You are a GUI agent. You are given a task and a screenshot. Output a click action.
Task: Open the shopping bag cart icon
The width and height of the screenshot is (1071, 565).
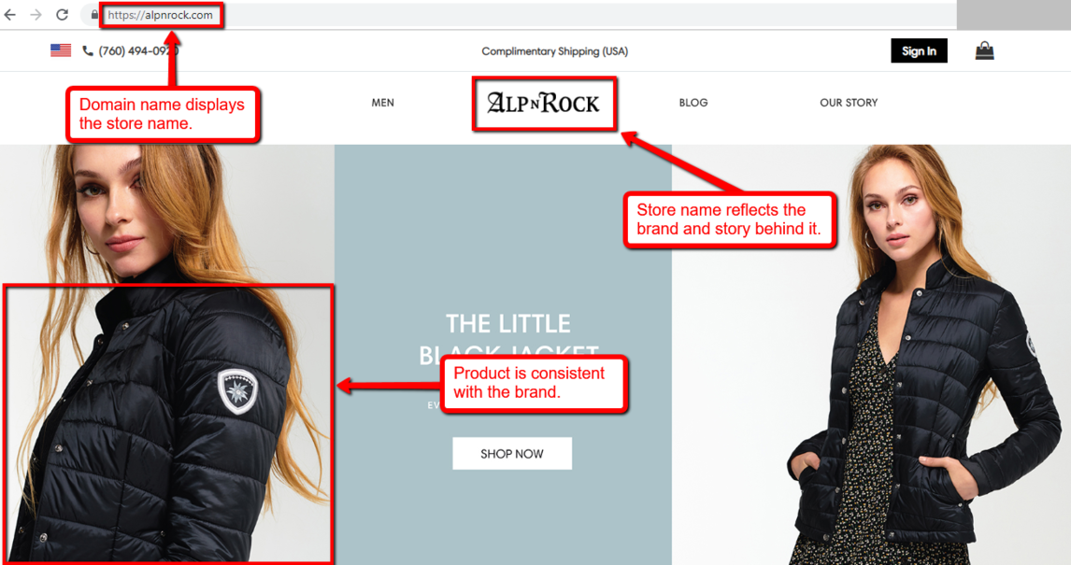coord(984,50)
